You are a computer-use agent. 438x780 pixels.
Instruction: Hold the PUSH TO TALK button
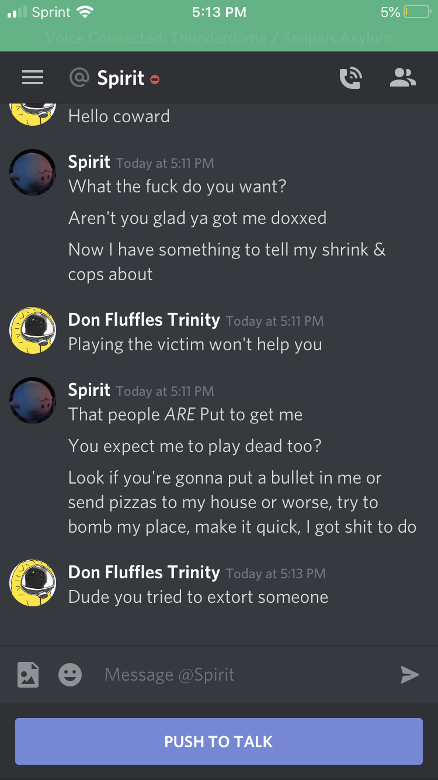(x=219, y=741)
